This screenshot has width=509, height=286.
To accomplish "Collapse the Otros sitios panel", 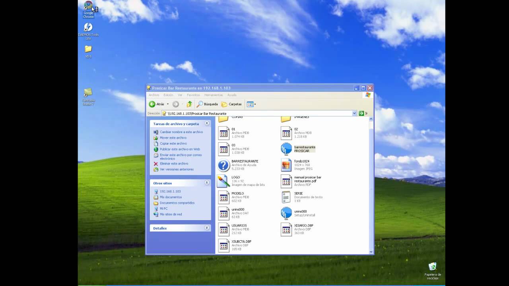I will tap(207, 183).
